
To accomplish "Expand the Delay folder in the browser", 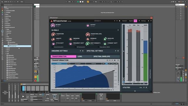I will 6,29.
